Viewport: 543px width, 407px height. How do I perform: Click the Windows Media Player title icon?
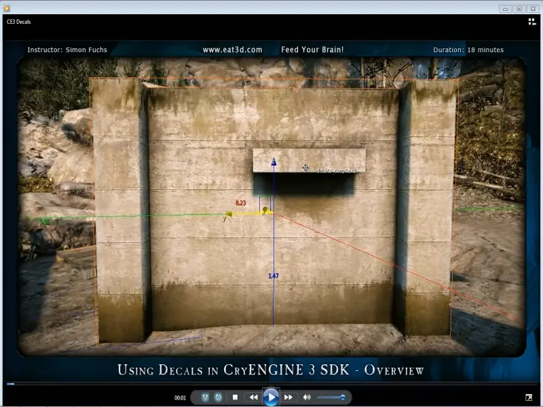[x=7, y=8]
